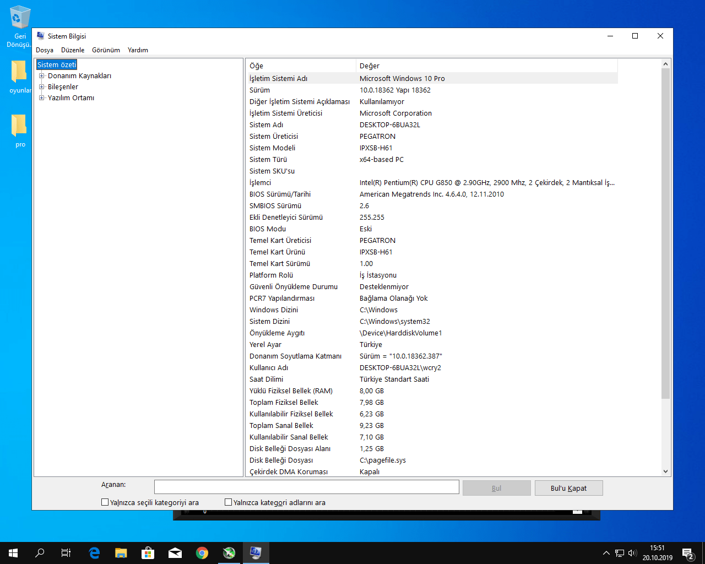Viewport: 705px width, 564px height.
Task: Click the scrollbar down arrow
Action: click(x=665, y=471)
